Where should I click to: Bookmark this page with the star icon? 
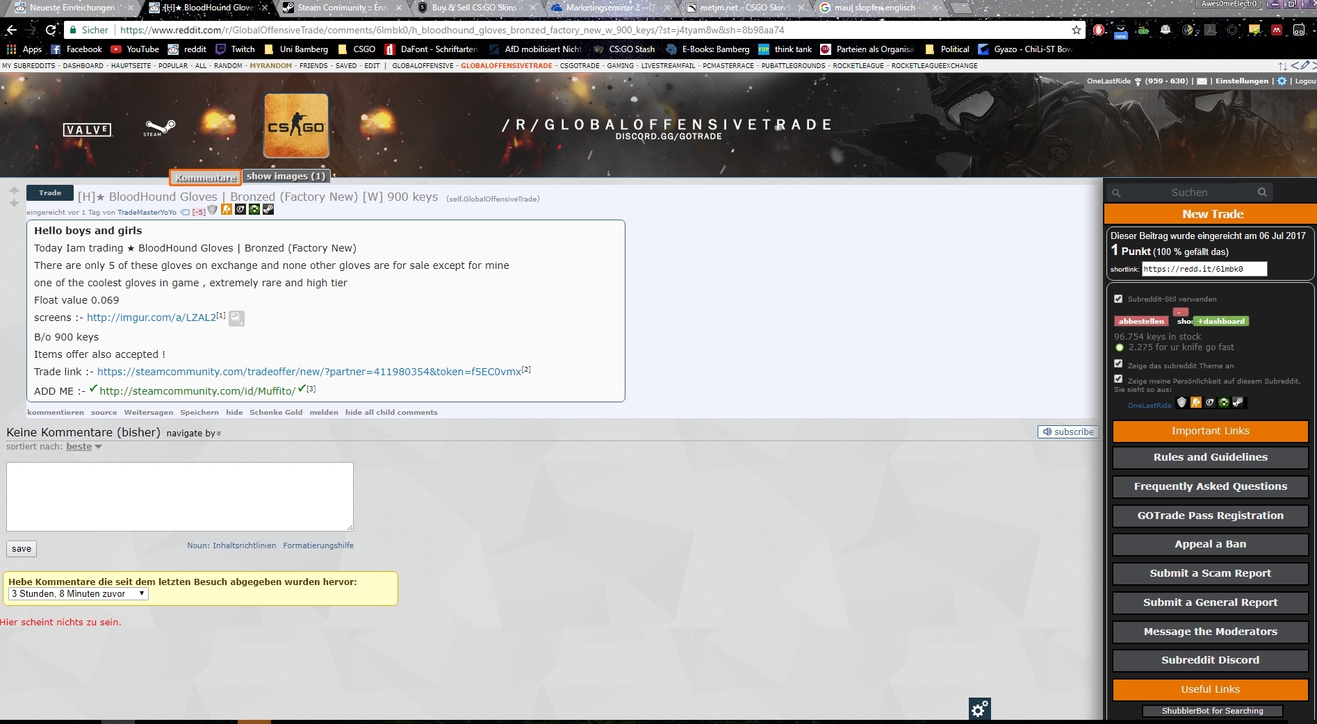(x=1077, y=30)
